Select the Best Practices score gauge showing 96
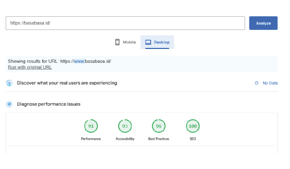This screenshot has height=169, width=290. 159,126
